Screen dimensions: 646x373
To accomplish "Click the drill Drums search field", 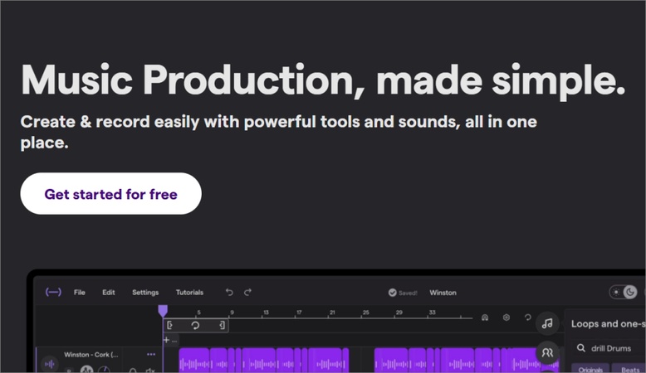I will pos(610,349).
